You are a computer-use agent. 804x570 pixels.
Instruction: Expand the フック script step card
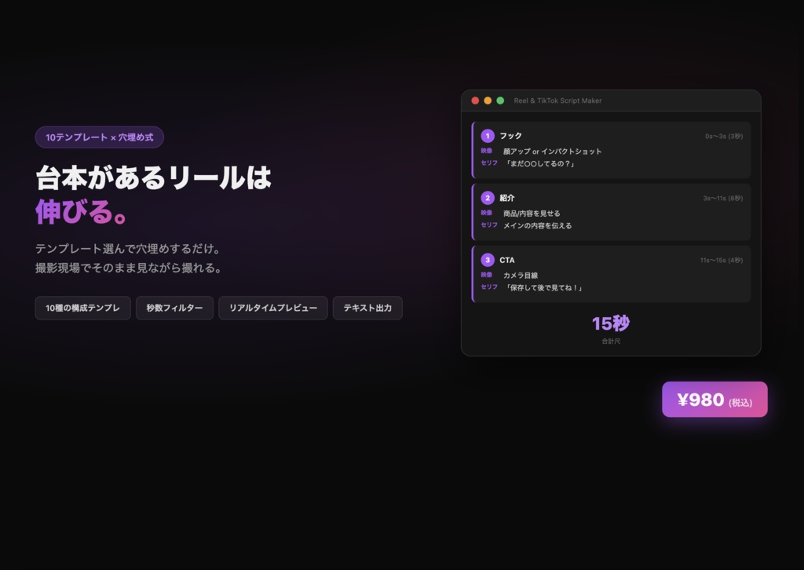[611, 149]
